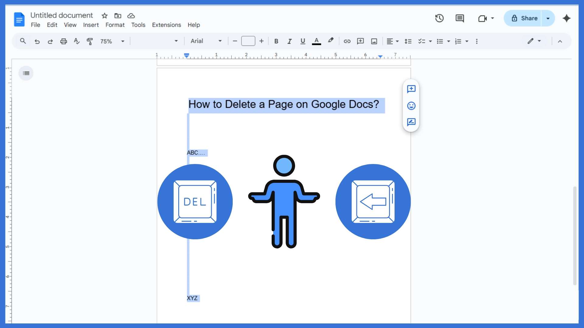Open the Help menu
584x328 pixels.
194,25
